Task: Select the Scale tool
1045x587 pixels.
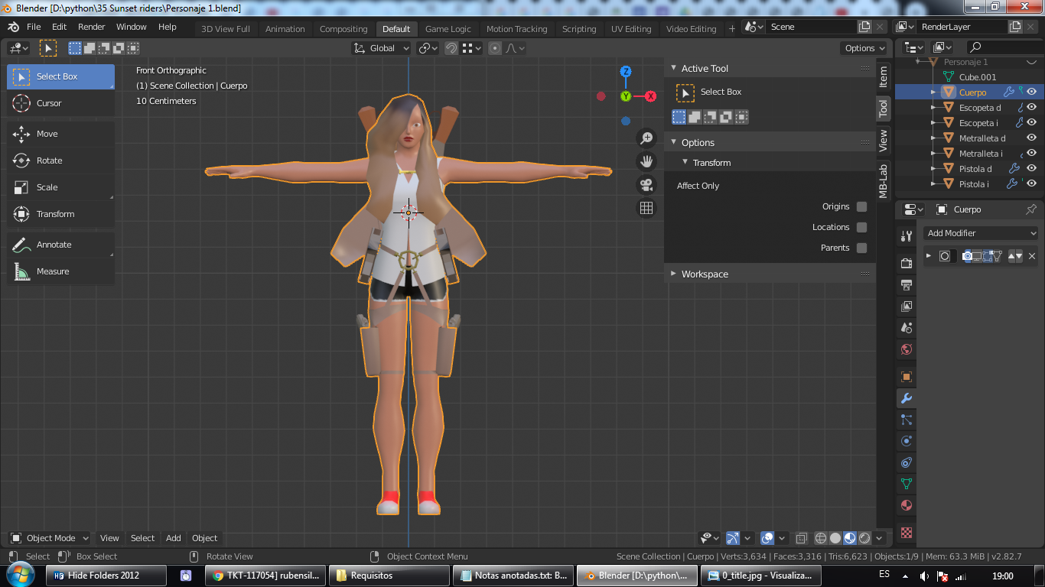Action: (x=61, y=187)
